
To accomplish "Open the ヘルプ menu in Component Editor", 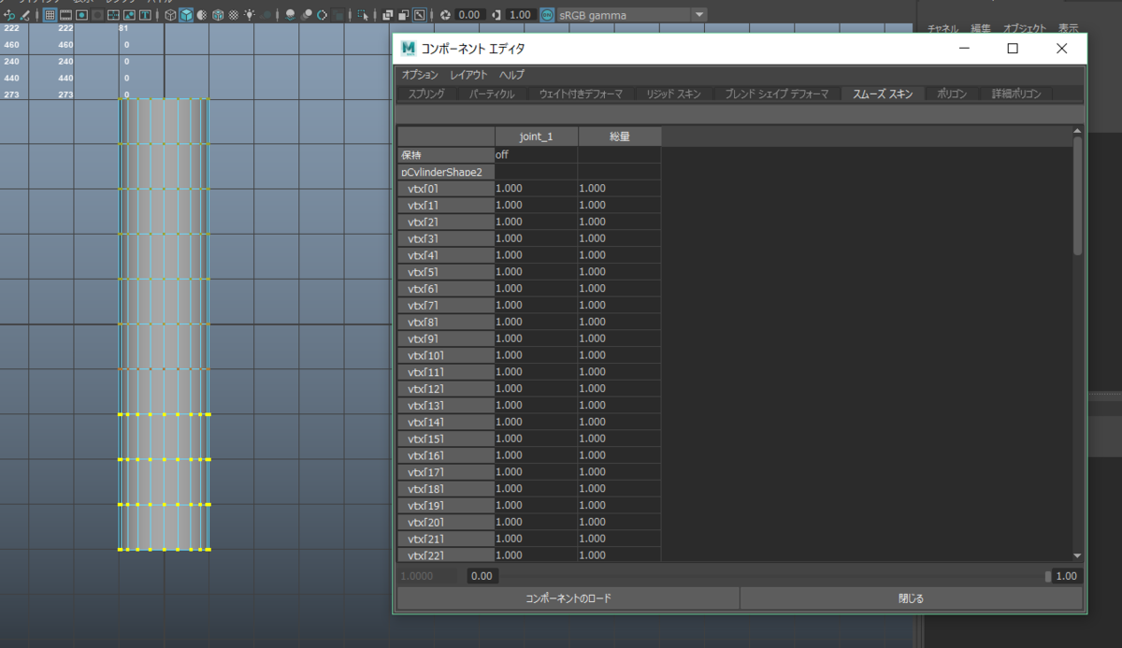I will [x=511, y=75].
